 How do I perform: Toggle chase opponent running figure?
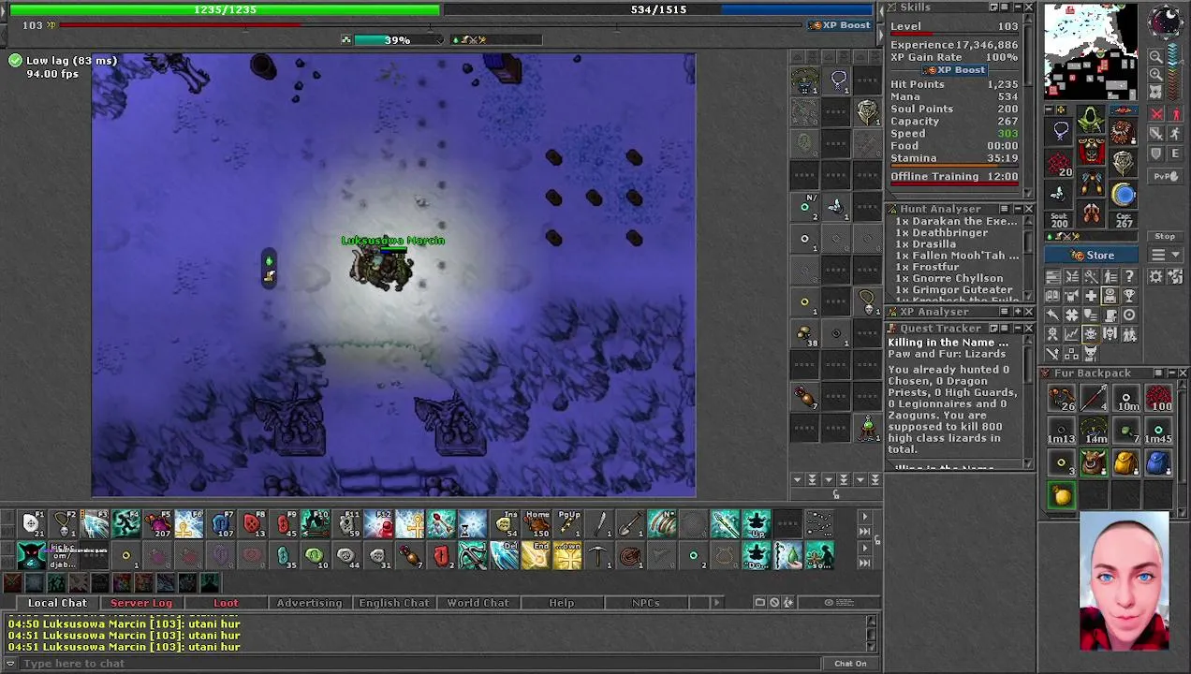pos(1175,133)
